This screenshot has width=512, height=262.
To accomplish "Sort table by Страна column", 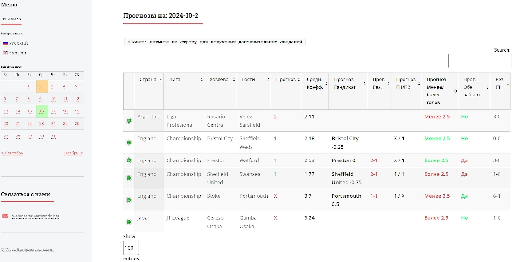I will click(148, 80).
